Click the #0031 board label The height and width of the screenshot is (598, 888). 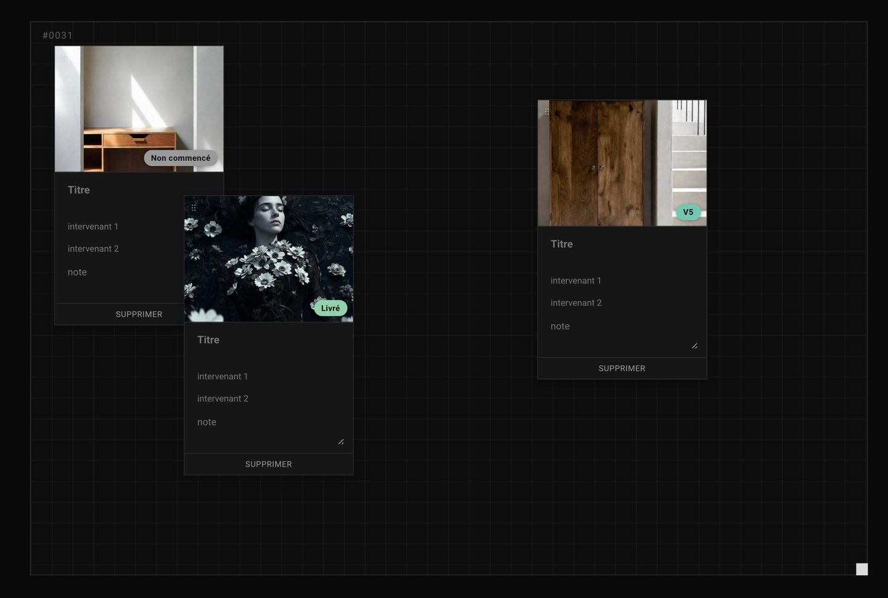coord(57,36)
